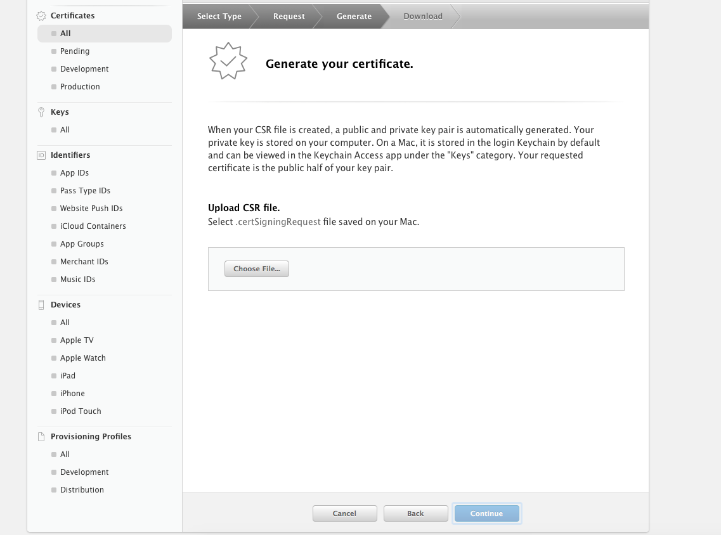Show iPad devices

tap(68, 376)
